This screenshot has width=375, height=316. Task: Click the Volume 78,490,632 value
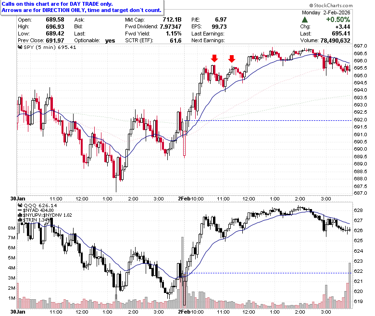pos(335,41)
